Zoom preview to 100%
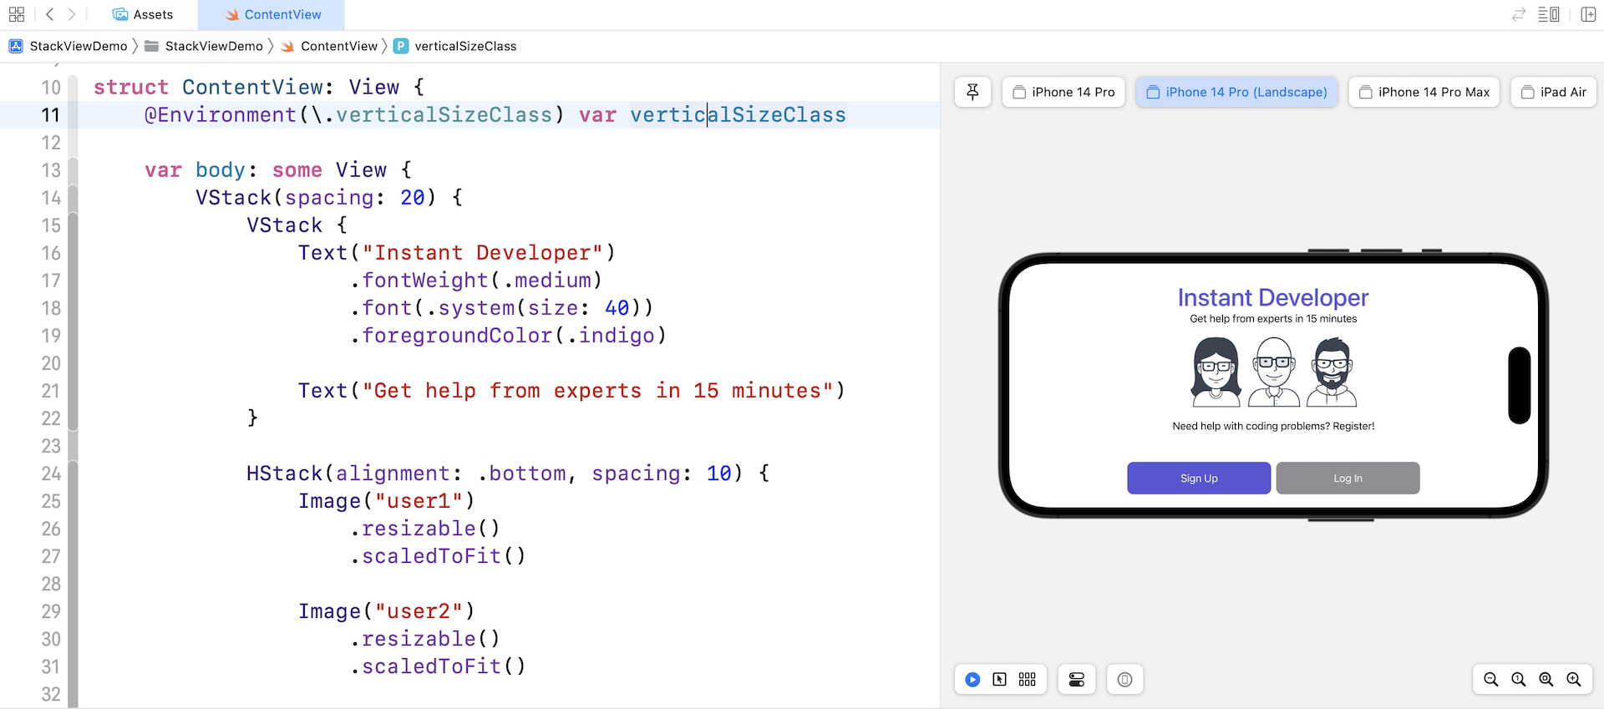 pyautogui.click(x=1519, y=680)
